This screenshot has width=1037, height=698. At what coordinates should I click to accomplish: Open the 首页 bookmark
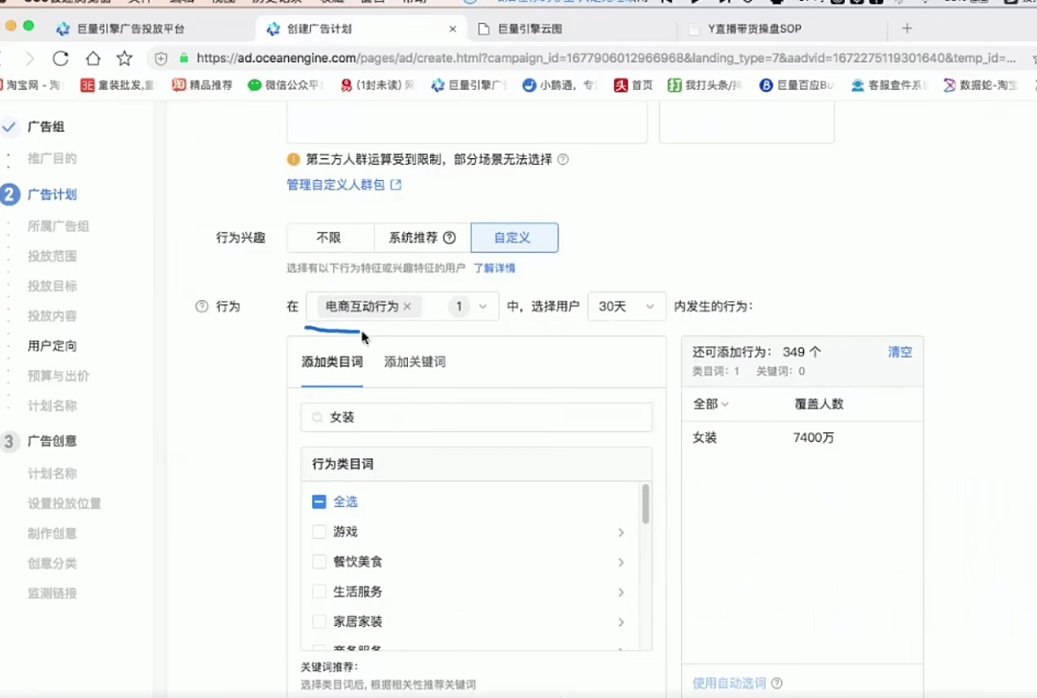[633, 85]
